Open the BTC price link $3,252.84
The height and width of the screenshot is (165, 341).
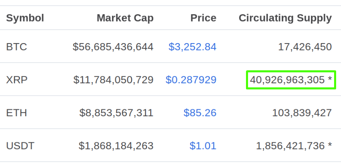coord(192,47)
